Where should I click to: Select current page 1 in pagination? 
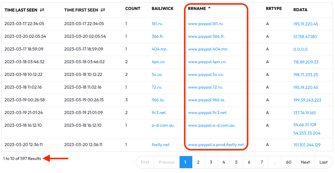click(186, 162)
